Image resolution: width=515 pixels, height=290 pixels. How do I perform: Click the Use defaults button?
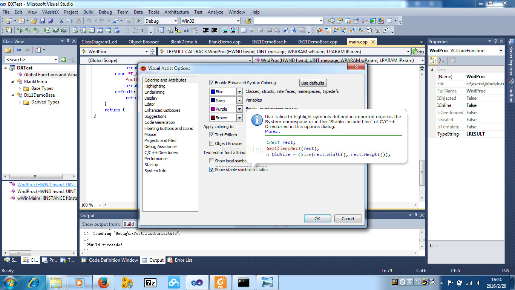click(x=313, y=83)
